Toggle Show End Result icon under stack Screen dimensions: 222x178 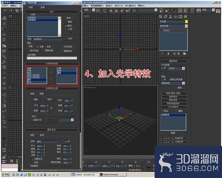168,53
